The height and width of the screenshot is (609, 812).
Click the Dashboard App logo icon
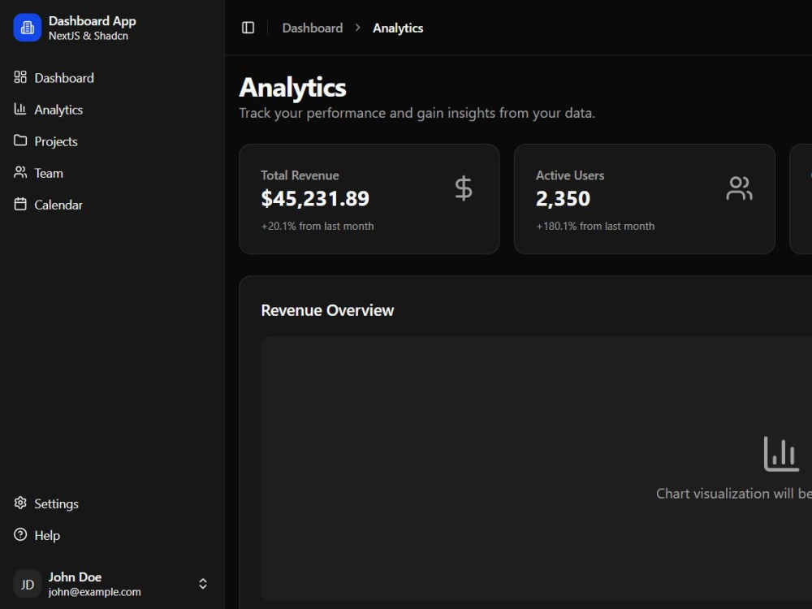pyautogui.click(x=28, y=28)
